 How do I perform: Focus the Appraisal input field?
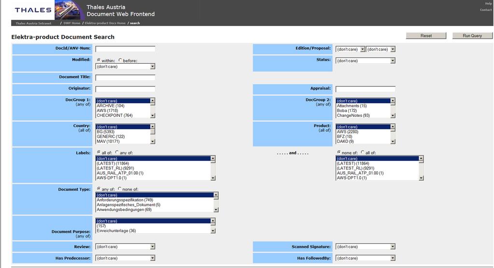[x=365, y=89]
